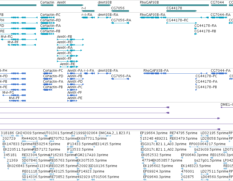The height and width of the screenshot is (181, 233).
Task: Click EST EP19664.3prime
Action: click(x=154, y=133)
